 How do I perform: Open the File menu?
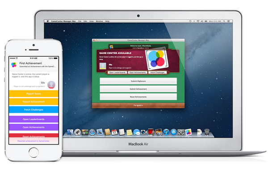(x=80, y=21)
